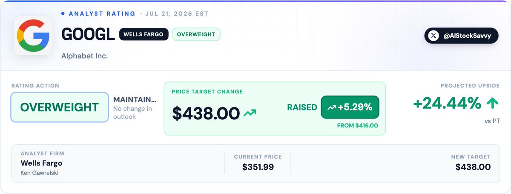Click the FROM $416.00 text
The image size is (511, 194).
358,126
